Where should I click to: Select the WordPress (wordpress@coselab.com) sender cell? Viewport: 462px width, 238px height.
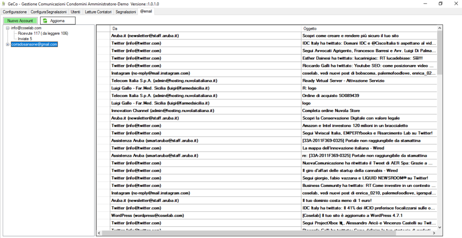pos(205,215)
